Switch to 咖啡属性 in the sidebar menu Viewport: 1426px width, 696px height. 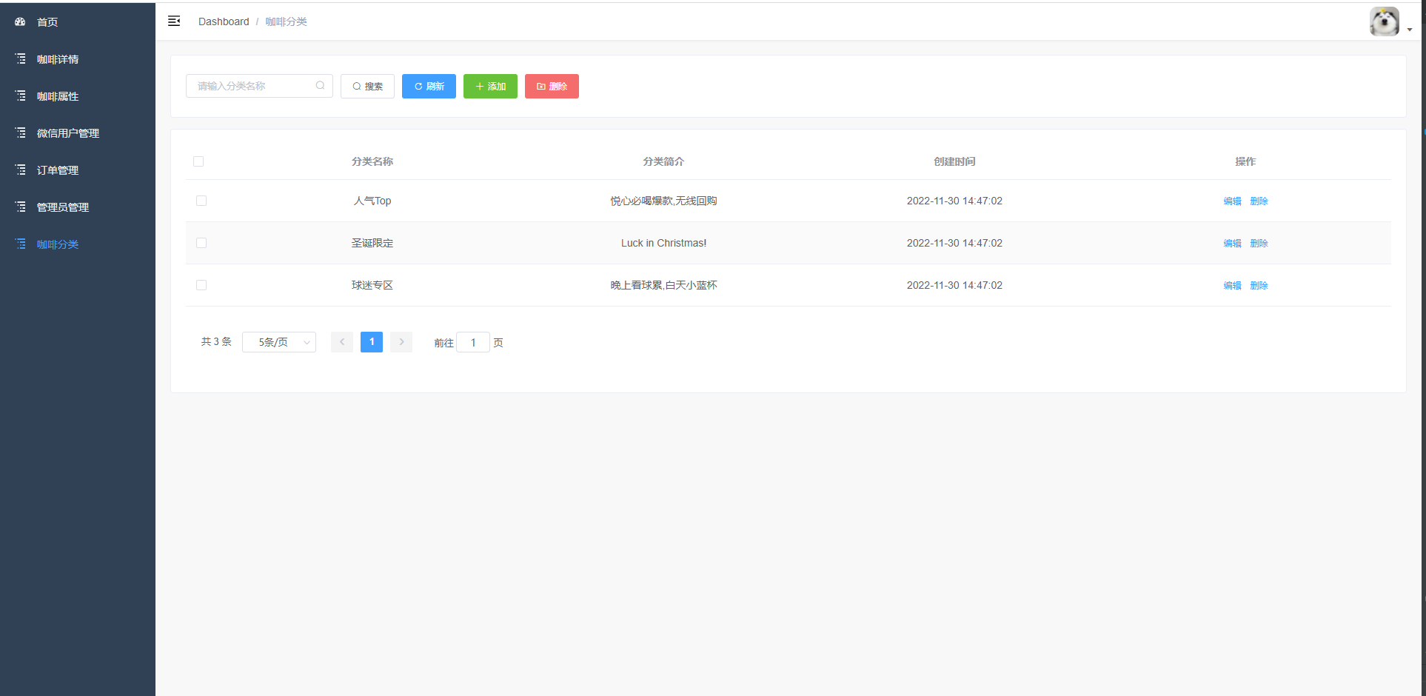(19, 96)
